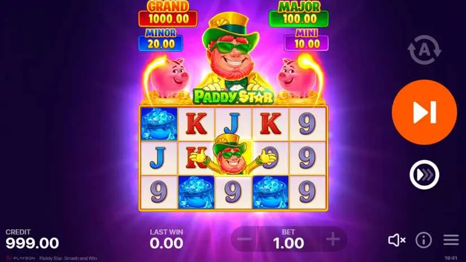Decrease bet with minus button

[x=244, y=239]
